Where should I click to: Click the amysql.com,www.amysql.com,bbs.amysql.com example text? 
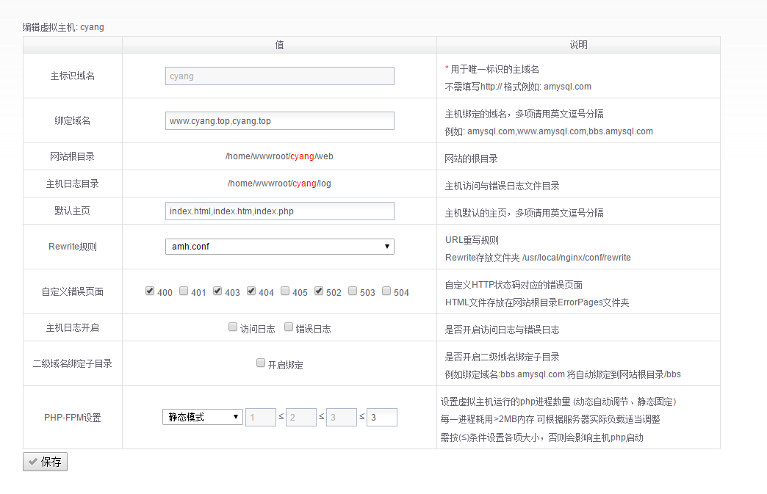click(x=560, y=131)
